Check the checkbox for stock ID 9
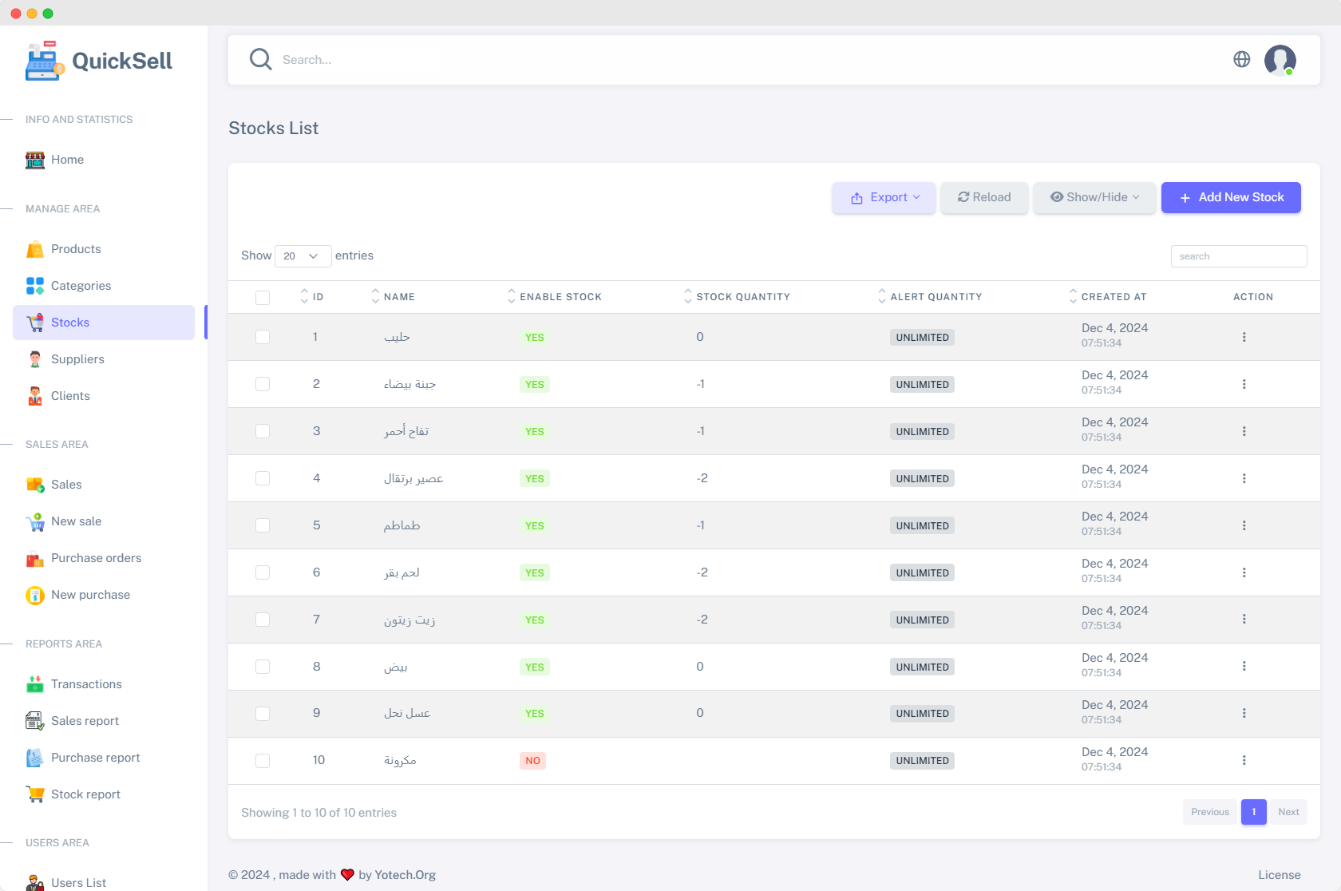 (x=263, y=714)
